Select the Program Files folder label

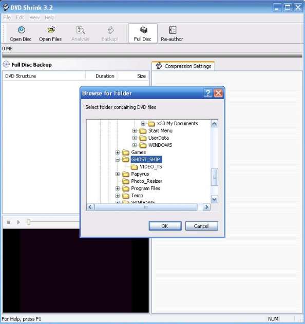coord(146,188)
